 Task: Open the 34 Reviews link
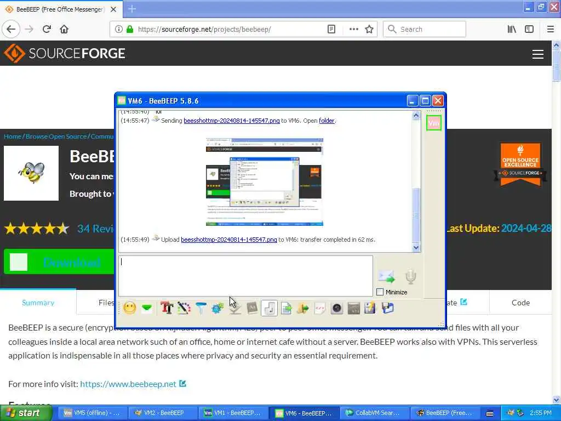(x=96, y=229)
